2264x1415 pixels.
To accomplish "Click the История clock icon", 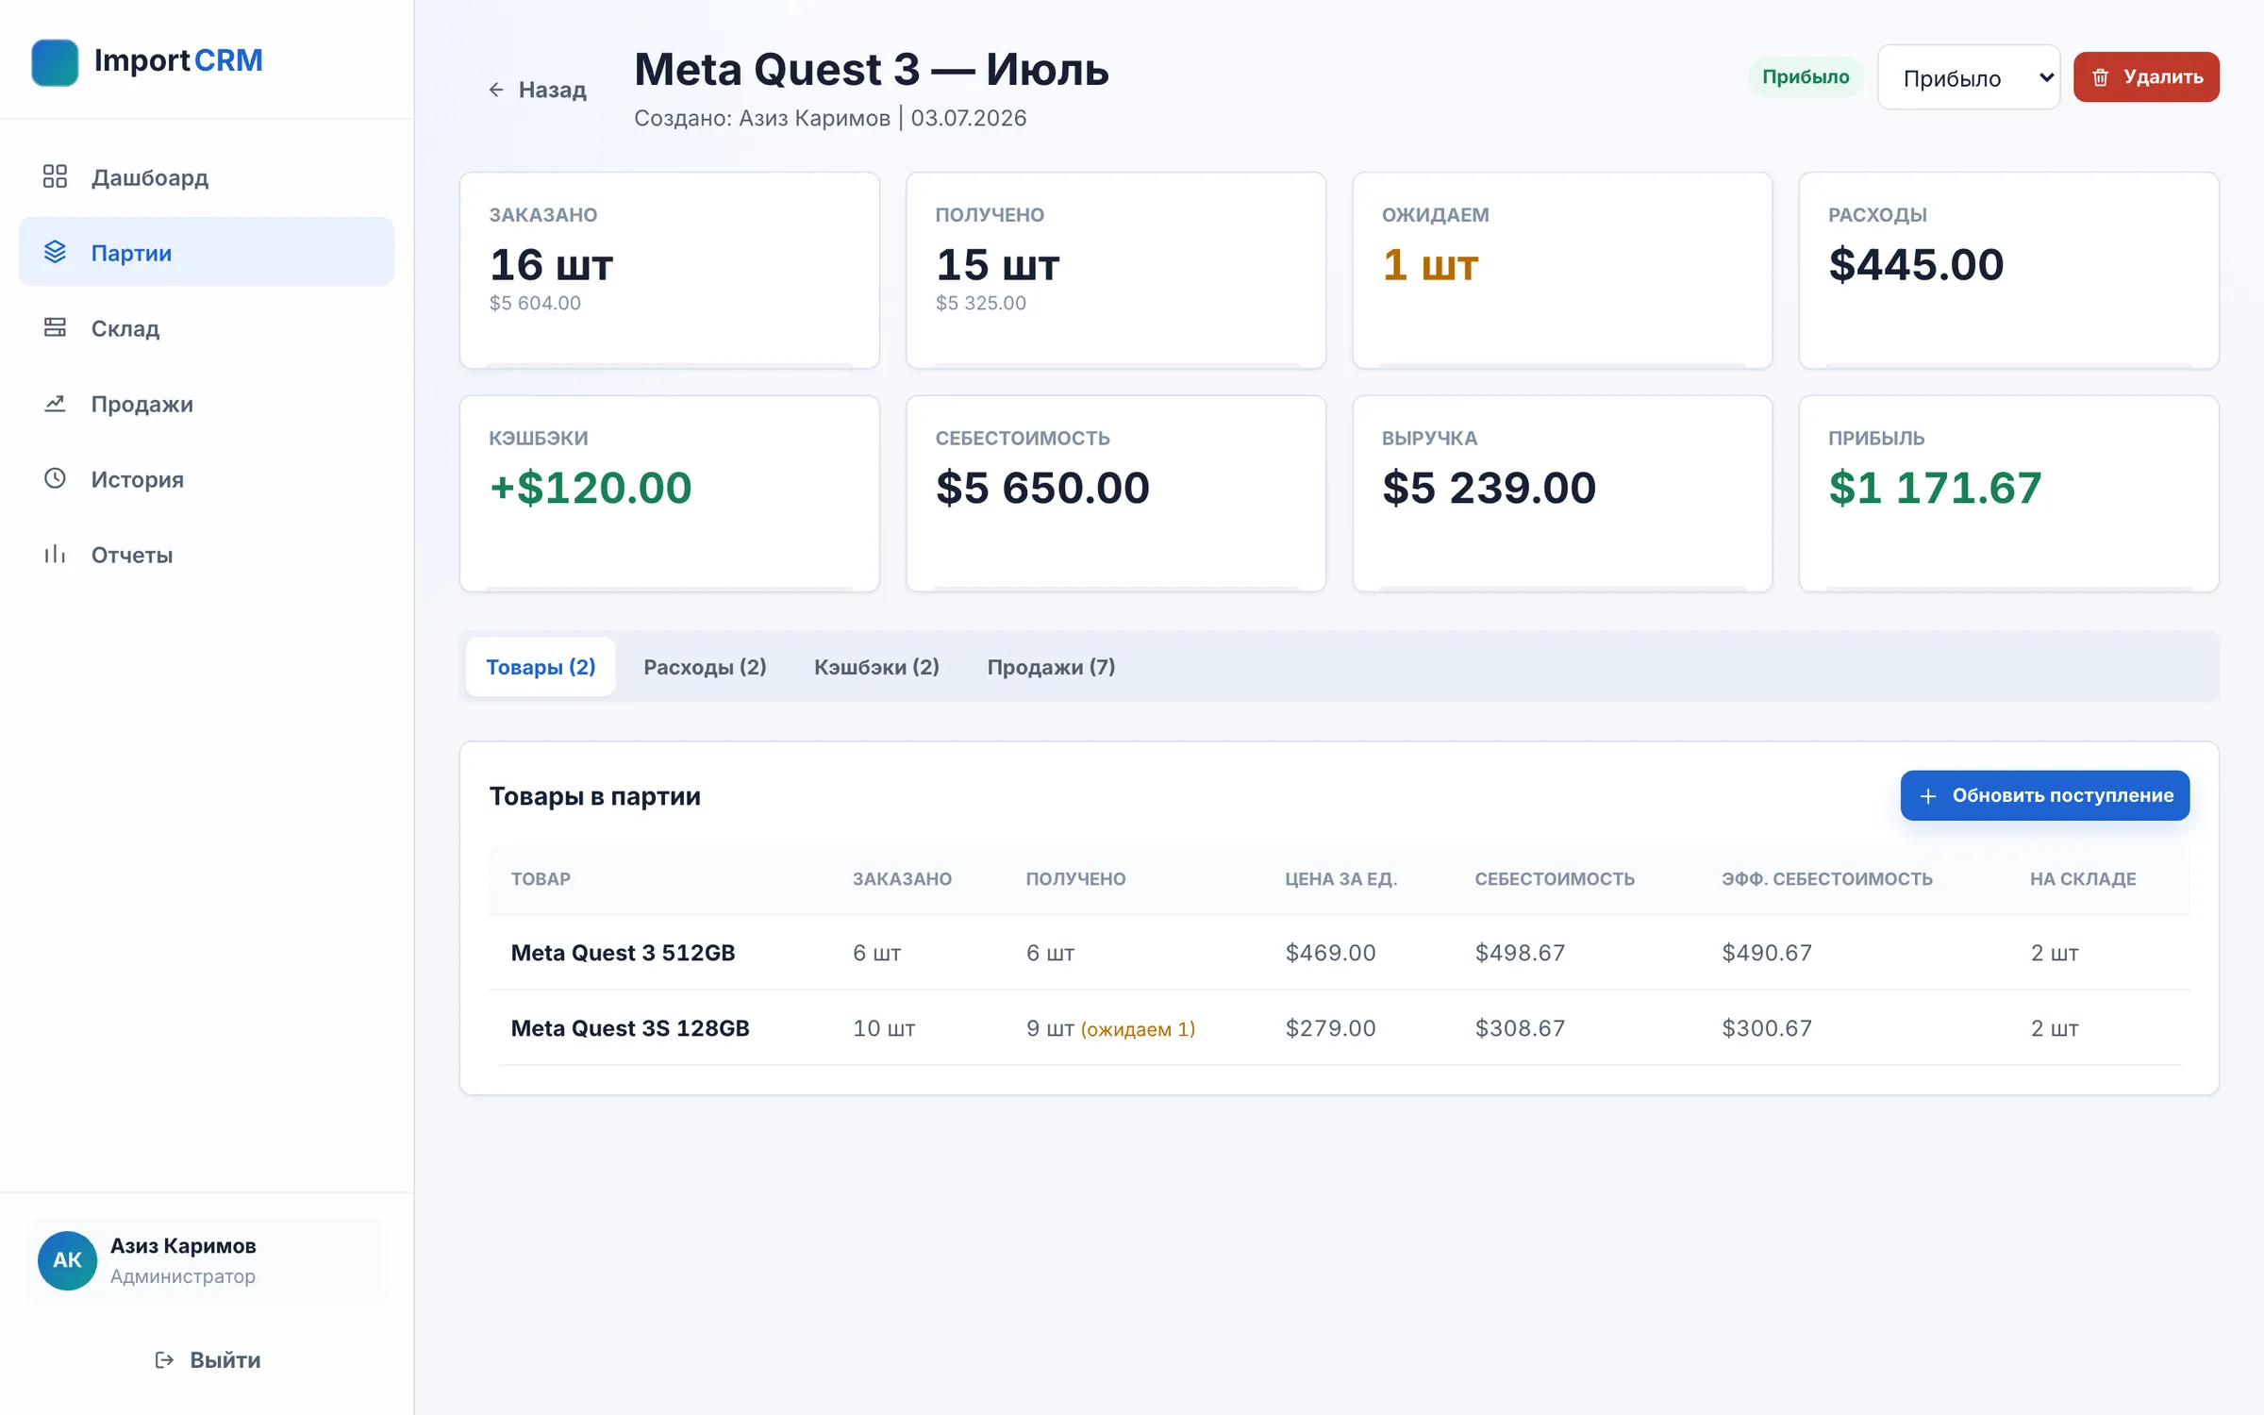I will [x=55, y=478].
